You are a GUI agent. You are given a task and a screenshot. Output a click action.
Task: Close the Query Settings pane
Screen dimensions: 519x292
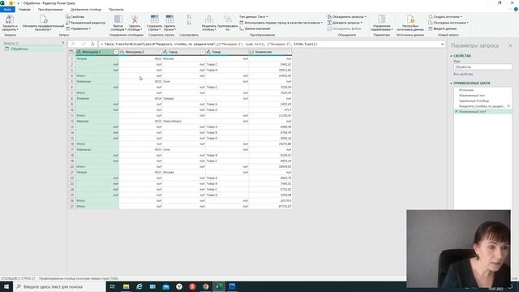(x=510, y=45)
